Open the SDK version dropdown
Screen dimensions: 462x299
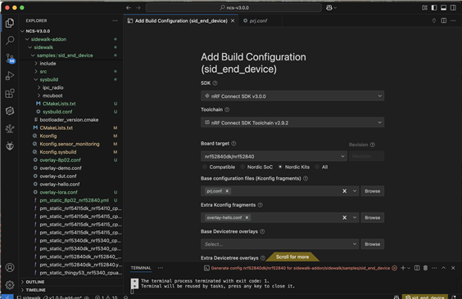point(292,96)
